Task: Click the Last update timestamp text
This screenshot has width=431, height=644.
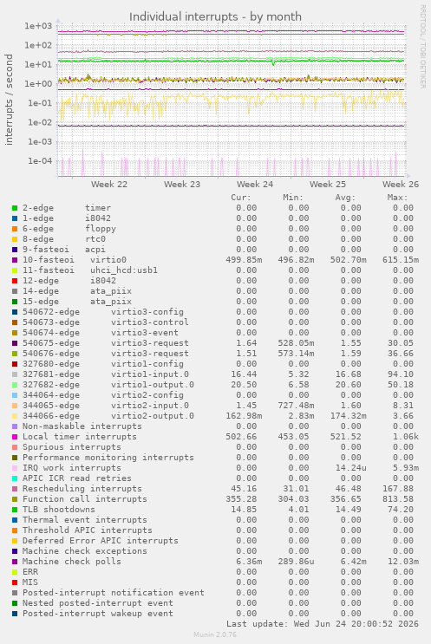Action: 323,624
